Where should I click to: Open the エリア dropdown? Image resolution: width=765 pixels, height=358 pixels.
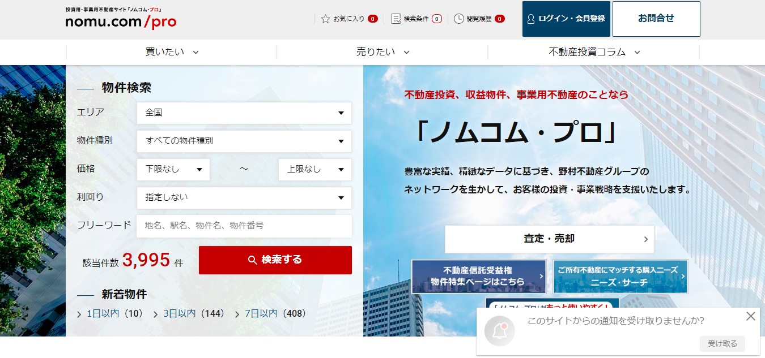[x=244, y=113]
